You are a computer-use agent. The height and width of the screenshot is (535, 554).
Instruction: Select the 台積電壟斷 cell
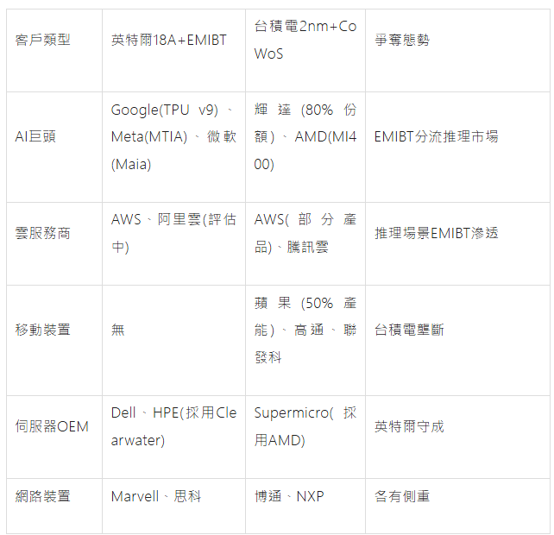coord(409,330)
